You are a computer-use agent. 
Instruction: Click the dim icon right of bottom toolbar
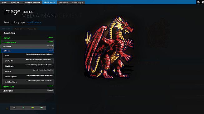pyautogui.click(x=53, y=108)
